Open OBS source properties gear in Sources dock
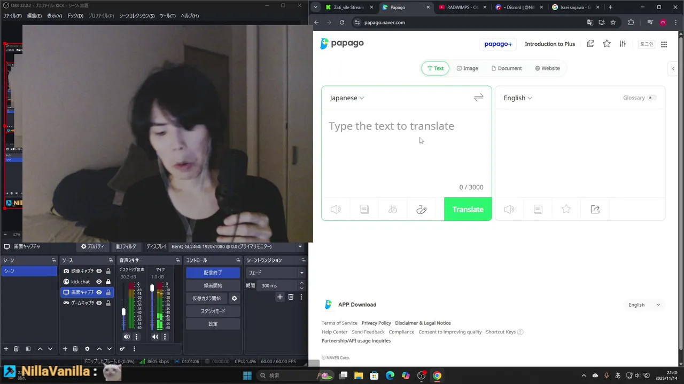This screenshot has height=384, width=684. point(87,349)
